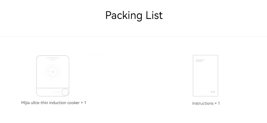267x123 pixels.
Task: Select the word Packing in the title
Action: click(x=124, y=16)
